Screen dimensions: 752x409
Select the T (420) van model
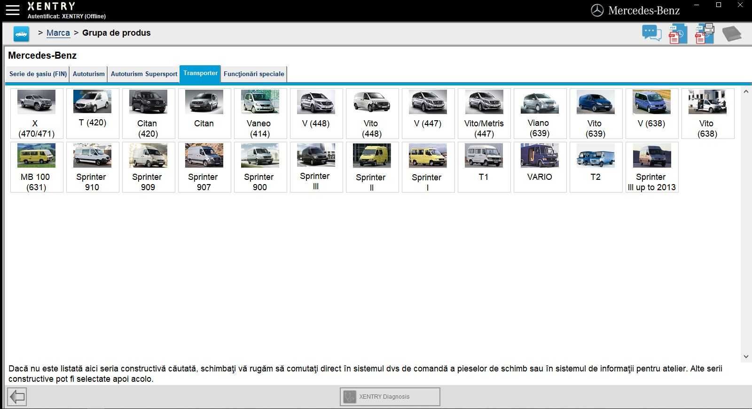93,114
